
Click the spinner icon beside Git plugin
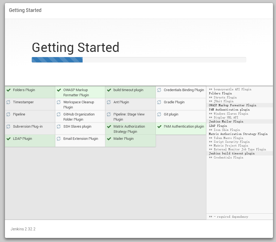[x=159, y=114]
